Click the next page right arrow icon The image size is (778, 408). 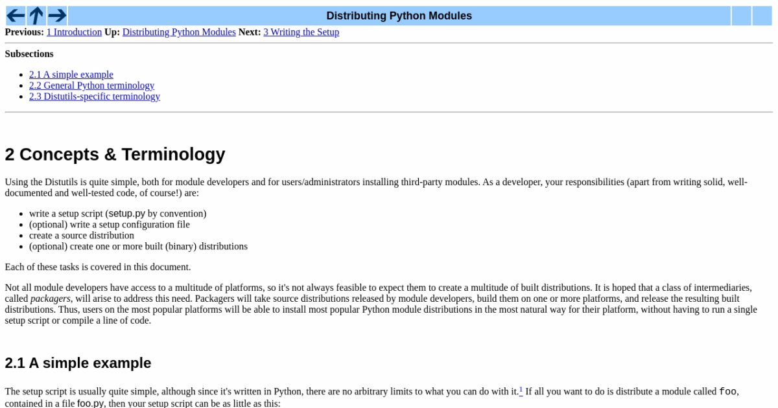pos(57,16)
